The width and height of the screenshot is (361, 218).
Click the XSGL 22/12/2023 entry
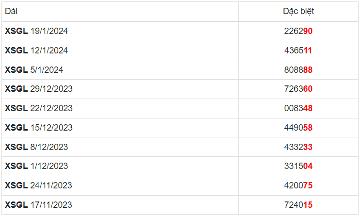[39, 108]
